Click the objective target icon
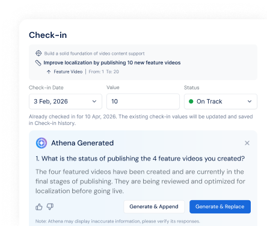 38,53
